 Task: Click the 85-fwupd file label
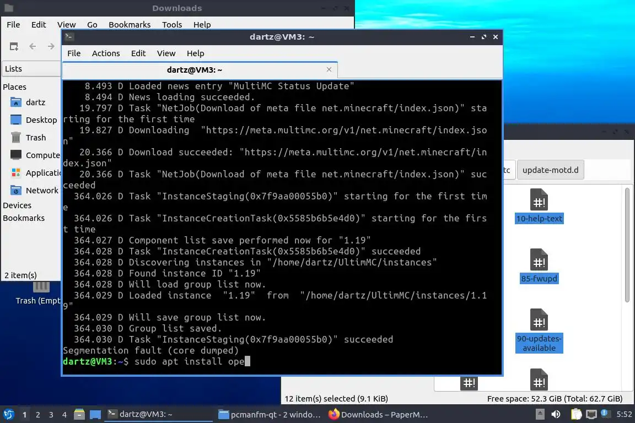(x=539, y=279)
